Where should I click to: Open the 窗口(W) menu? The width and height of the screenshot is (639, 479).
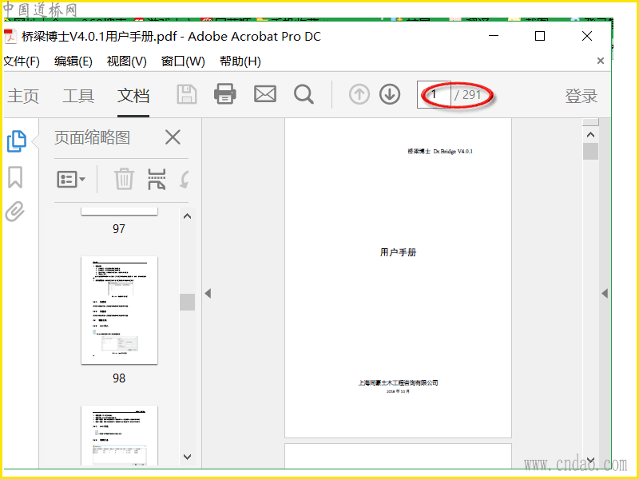coord(183,61)
